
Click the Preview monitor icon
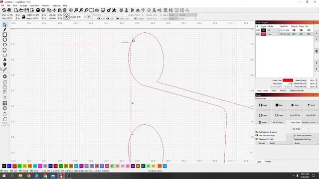click(x=103, y=10)
